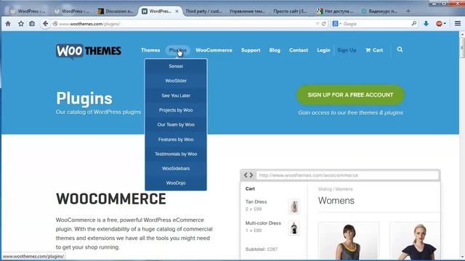Switch to the Просто сайт tab
Viewport: 465px width, 261px height.
[290, 12]
